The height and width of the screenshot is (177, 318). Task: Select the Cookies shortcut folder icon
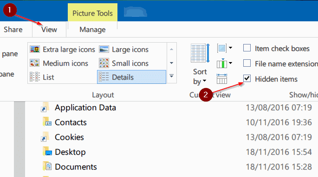(45, 137)
